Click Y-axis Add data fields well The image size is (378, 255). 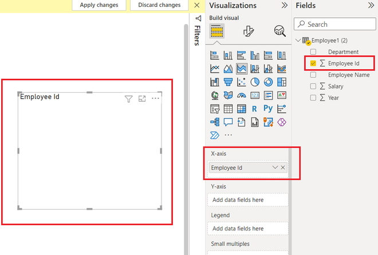coord(248,200)
